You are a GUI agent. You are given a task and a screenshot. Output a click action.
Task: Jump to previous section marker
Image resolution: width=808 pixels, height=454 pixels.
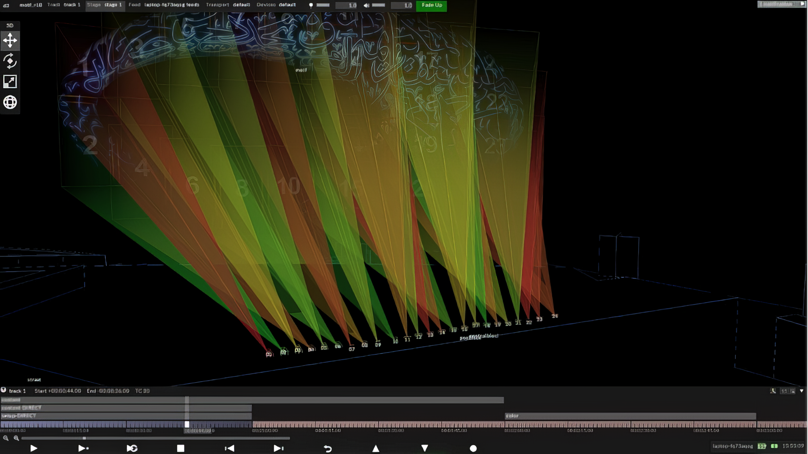click(229, 448)
